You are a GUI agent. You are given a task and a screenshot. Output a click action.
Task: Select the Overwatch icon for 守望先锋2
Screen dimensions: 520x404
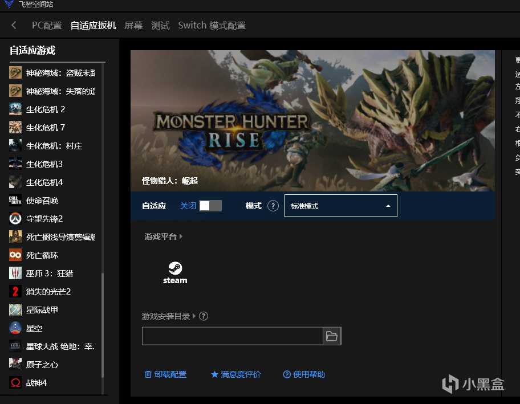click(15, 218)
